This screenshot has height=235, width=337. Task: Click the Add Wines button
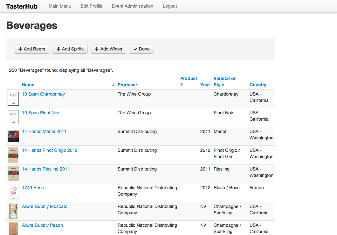click(108, 49)
